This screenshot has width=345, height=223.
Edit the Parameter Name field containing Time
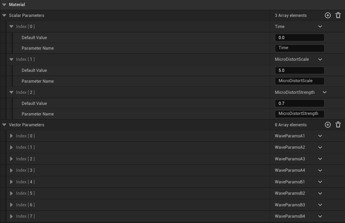(x=299, y=48)
